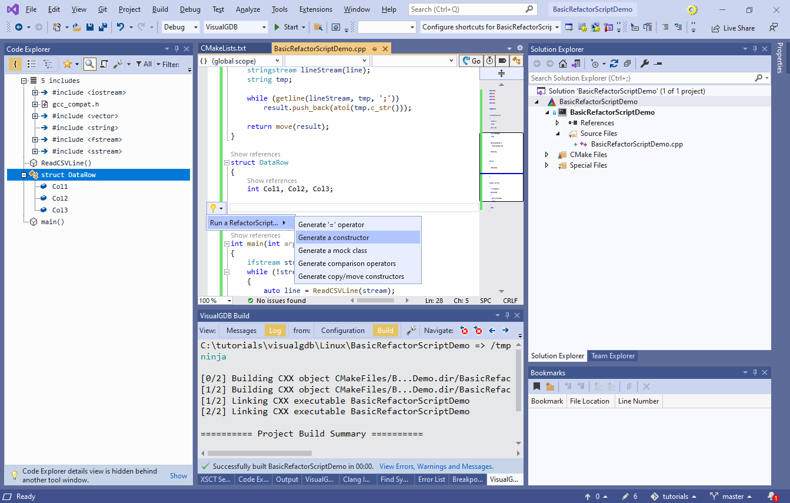Select Generate a constructor menu entry
Image resolution: width=790 pixels, height=503 pixels.
358,238
